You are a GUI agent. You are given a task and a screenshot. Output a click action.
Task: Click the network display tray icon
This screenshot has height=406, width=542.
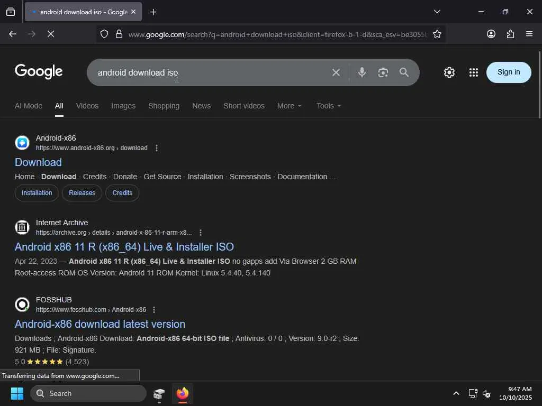point(473,393)
